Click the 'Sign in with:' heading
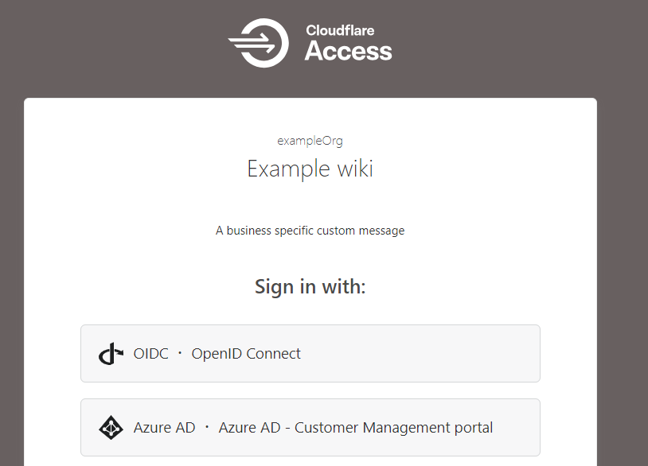 point(310,286)
